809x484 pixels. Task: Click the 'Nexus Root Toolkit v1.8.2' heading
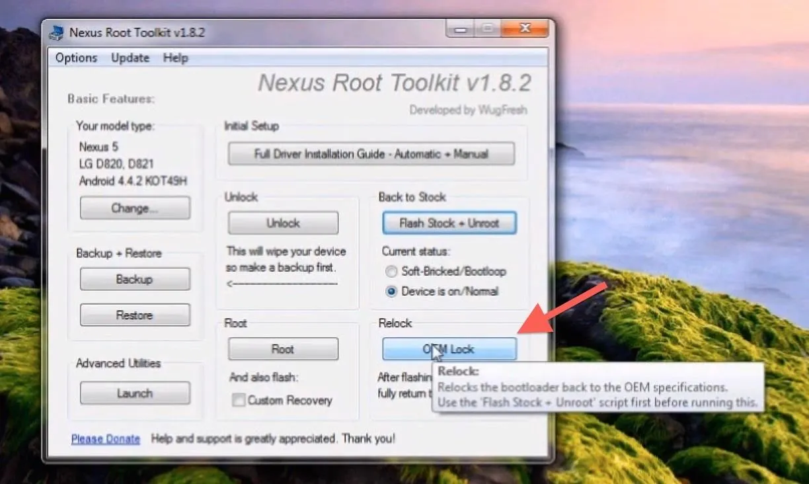[395, 83]
